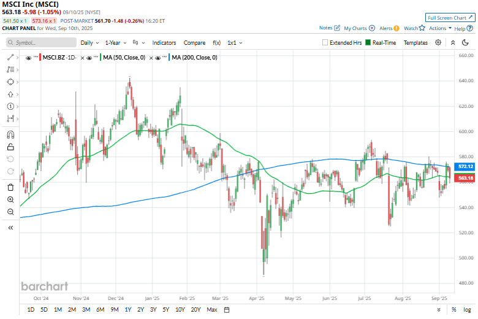Open the Fibonacci and text list tool
The height and width of the screenshot is (319, 478).
pos(10,69)
